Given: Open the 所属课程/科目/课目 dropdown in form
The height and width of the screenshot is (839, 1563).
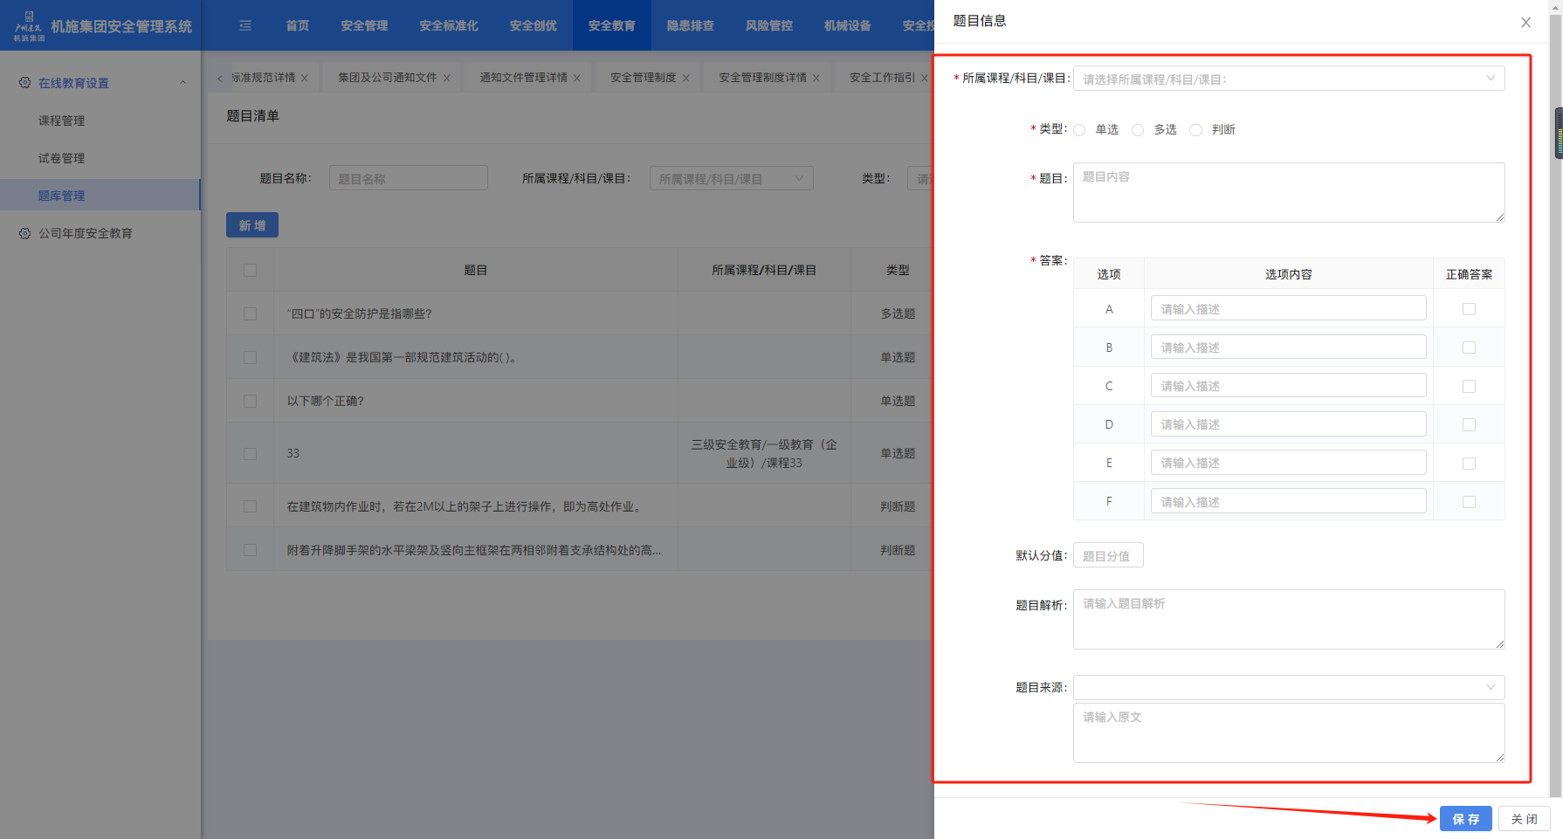Looking at the screenshot, I should click(1288, 79).
